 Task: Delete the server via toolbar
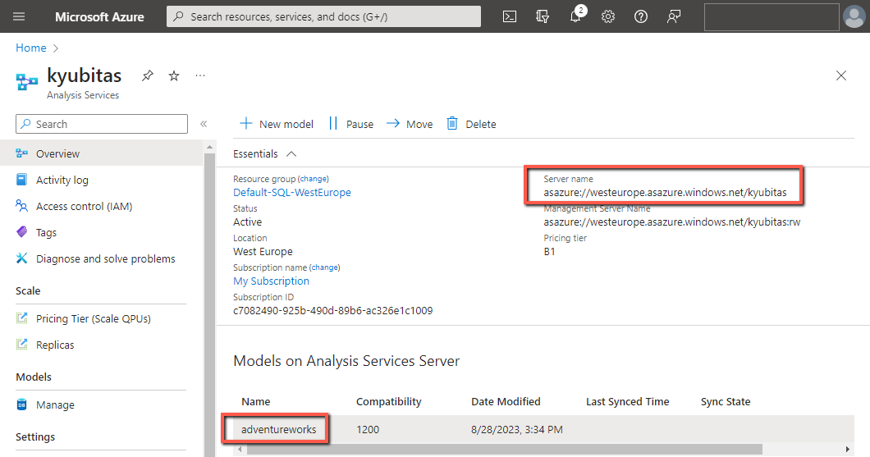coord(472,124)
